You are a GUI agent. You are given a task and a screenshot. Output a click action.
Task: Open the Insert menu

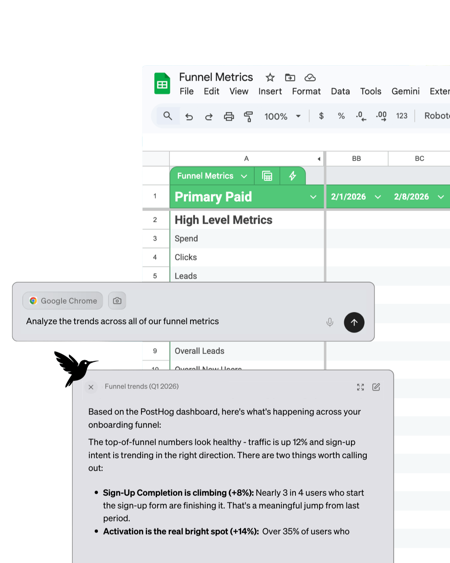click(270, 92)
